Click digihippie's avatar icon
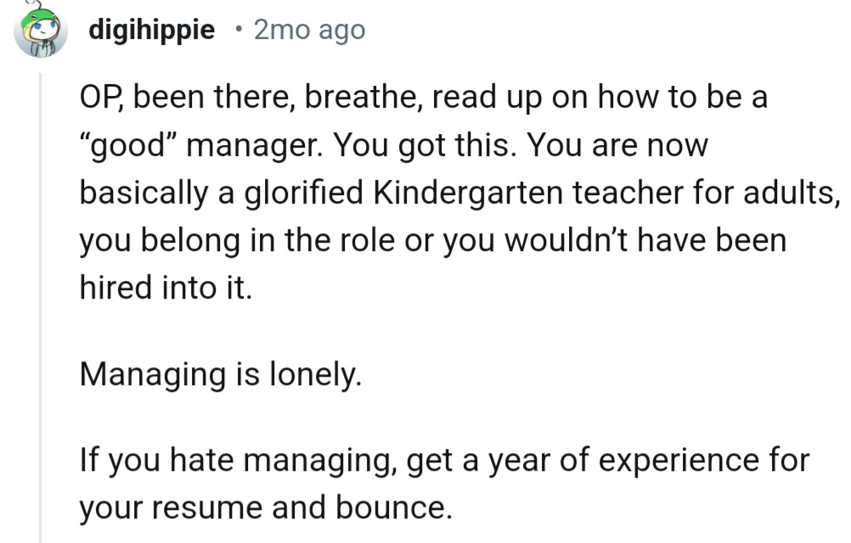 [40, 32]
